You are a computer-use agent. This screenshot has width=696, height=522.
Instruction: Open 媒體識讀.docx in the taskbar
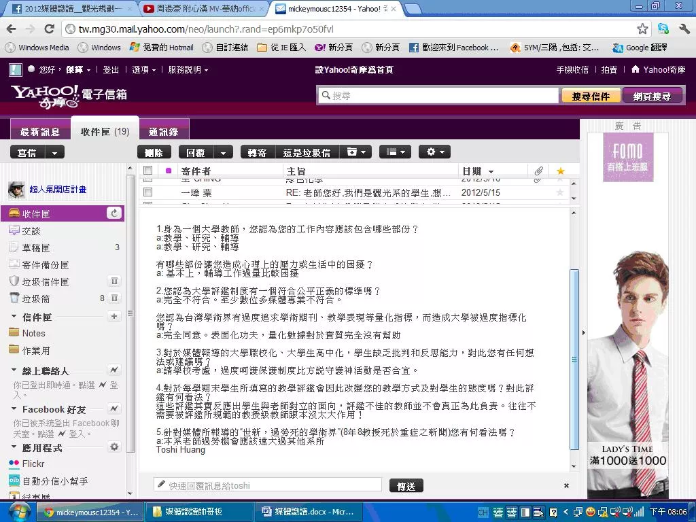(309, 512)
